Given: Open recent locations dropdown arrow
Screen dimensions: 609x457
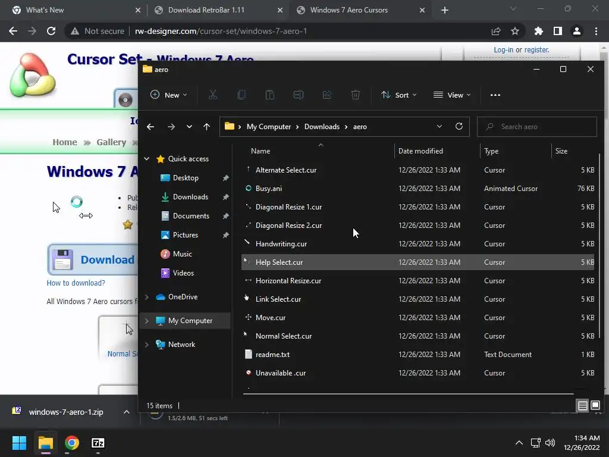Looking at the screenshot, I should pos(189,127).
